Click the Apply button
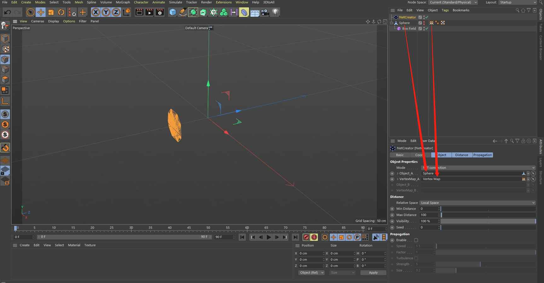544x283 pixels. point(373,273)
